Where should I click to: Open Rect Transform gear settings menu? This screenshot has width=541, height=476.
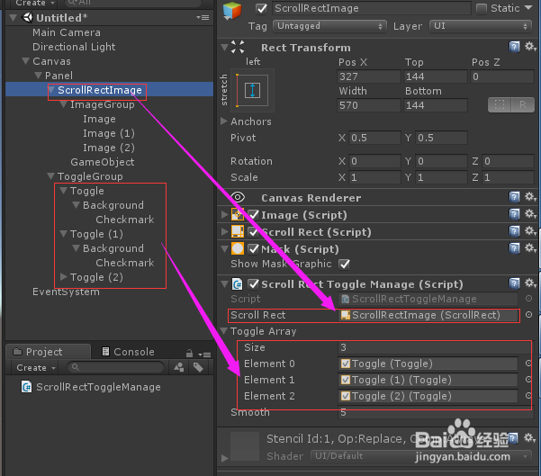coord(530,47)
